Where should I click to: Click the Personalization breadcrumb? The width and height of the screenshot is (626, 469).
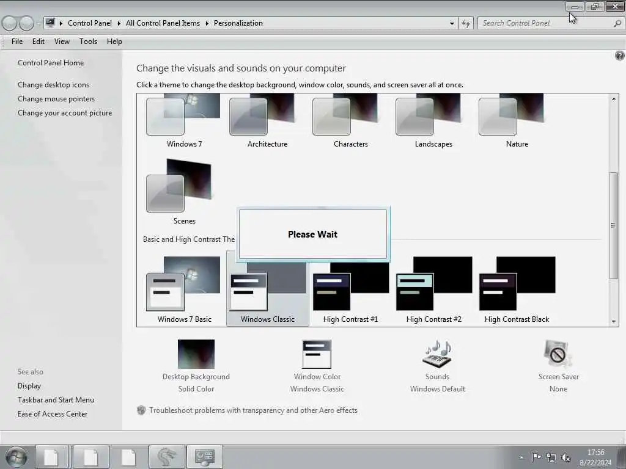(x=238, y=23)
